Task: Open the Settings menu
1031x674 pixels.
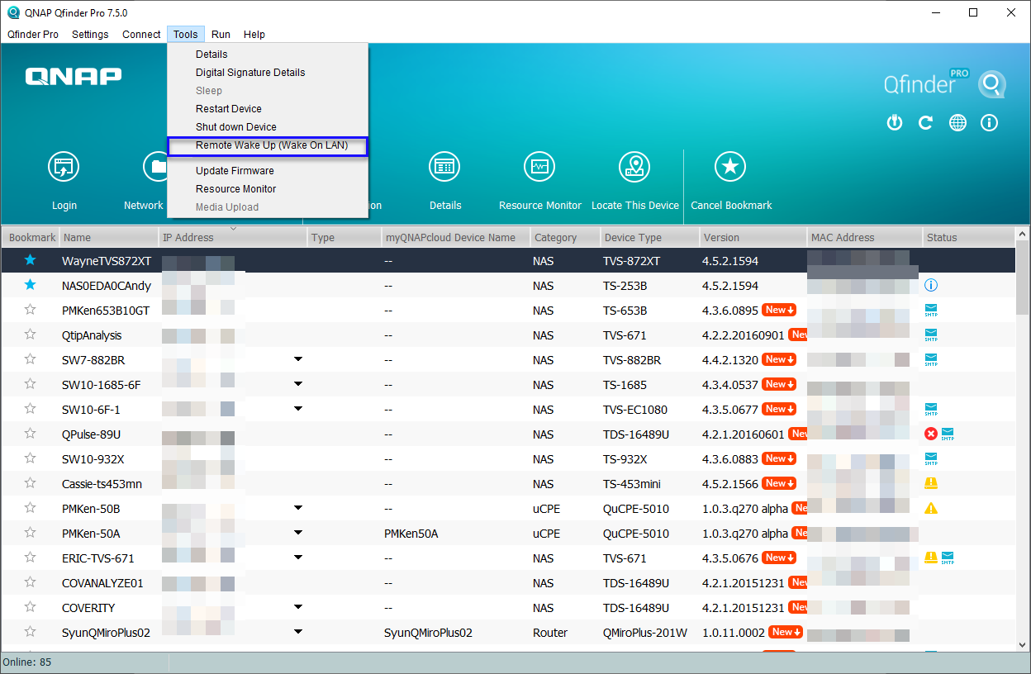Action: [x=90, y=35]
